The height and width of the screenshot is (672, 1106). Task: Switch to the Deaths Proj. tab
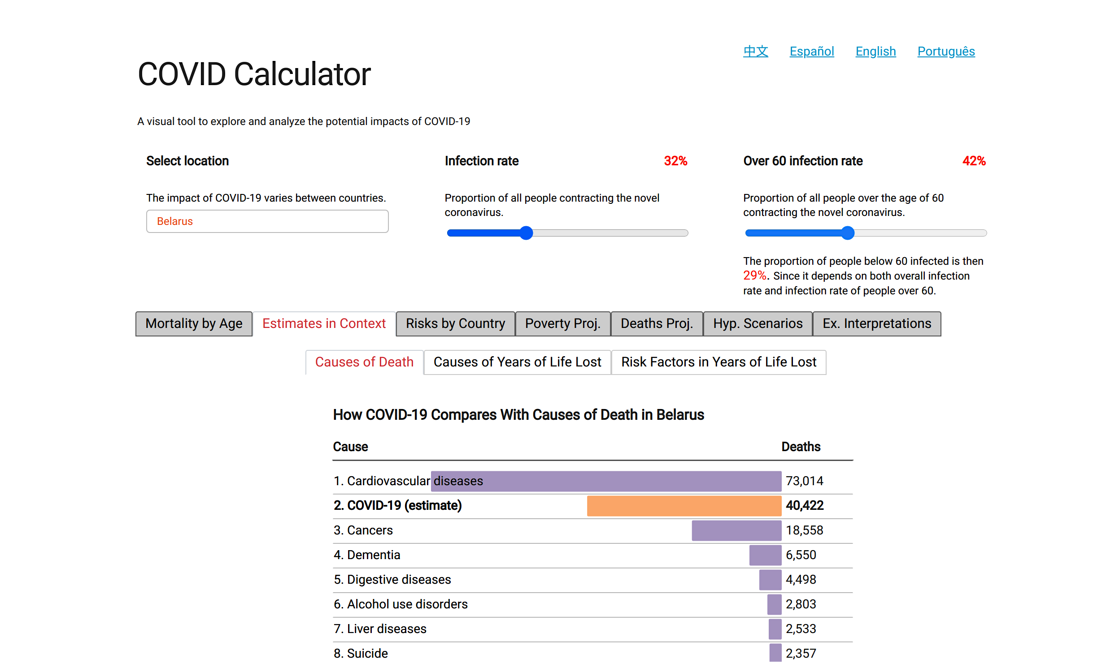pos(657,323)
